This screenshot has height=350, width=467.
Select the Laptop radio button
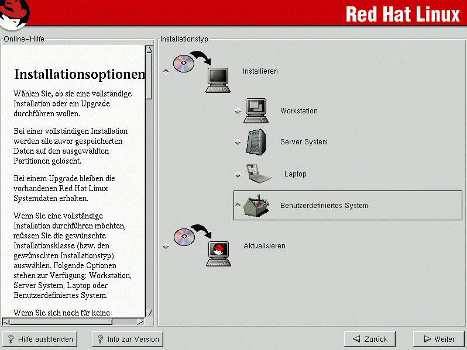pyautogui.click(x=238, y=174)
